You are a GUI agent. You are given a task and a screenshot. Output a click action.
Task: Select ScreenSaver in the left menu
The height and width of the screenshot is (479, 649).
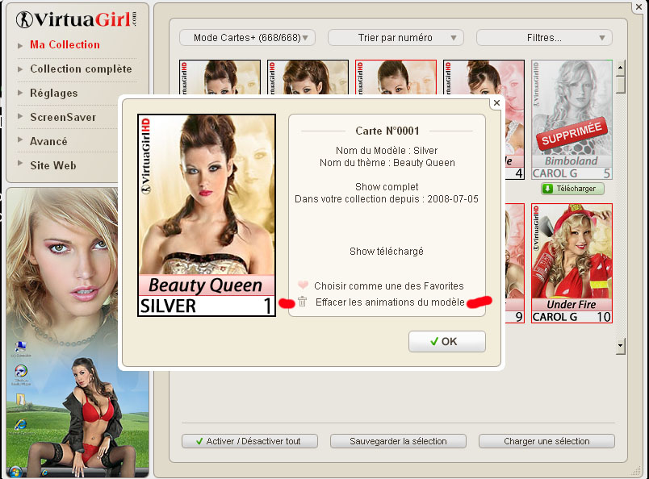coord(63,117)
